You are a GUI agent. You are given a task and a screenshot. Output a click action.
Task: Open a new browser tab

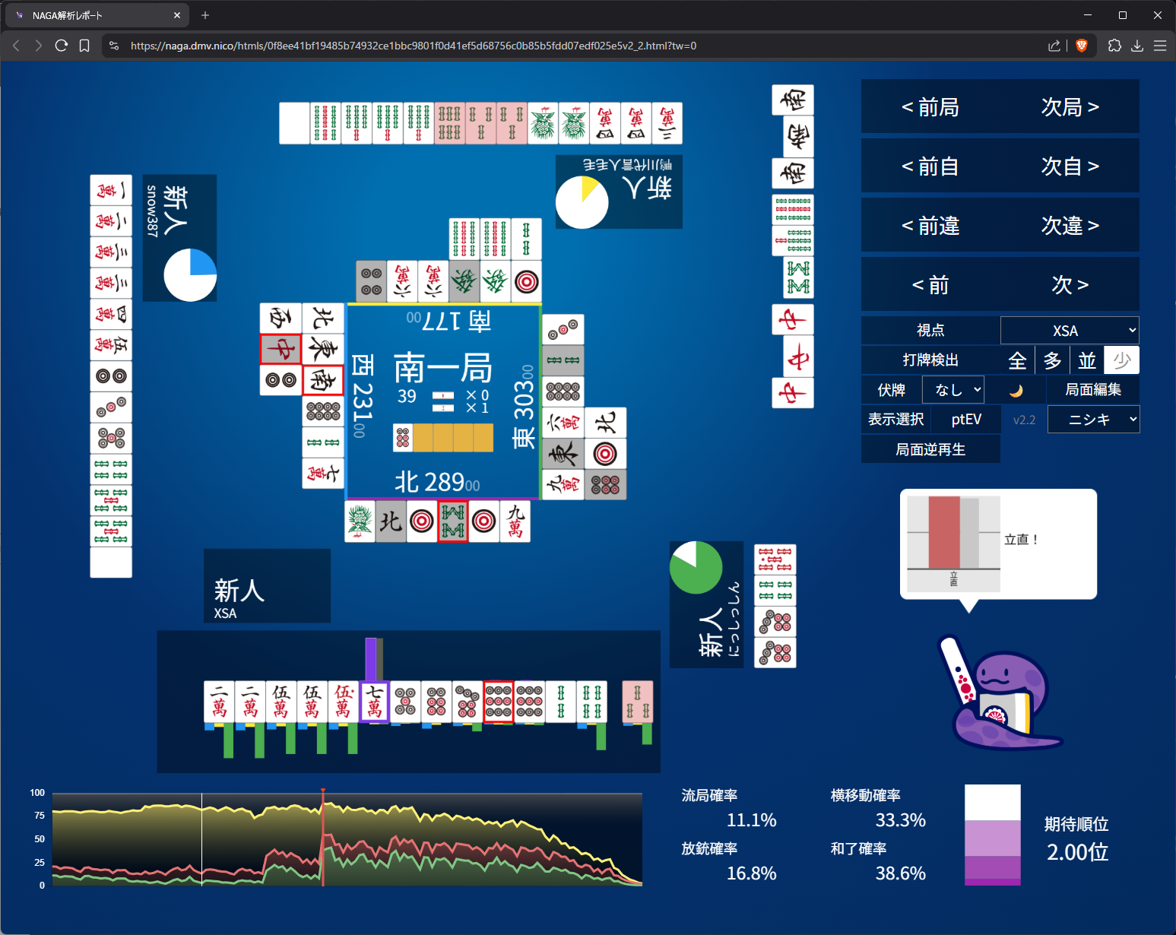tap(205, 15)
